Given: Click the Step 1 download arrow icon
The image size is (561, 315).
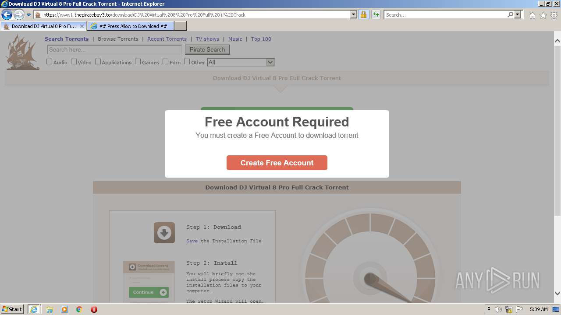Looking at the screenshot, I should (164, 233).
